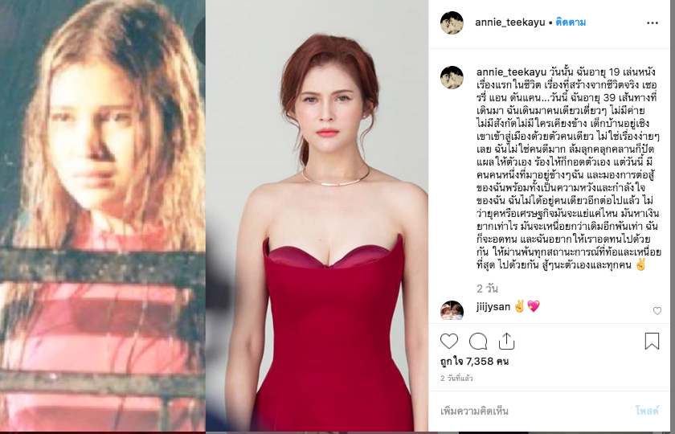This screenshot has height=434, width=675.
Task: Like the post with the heart icon
Action: tap(449, 342)
